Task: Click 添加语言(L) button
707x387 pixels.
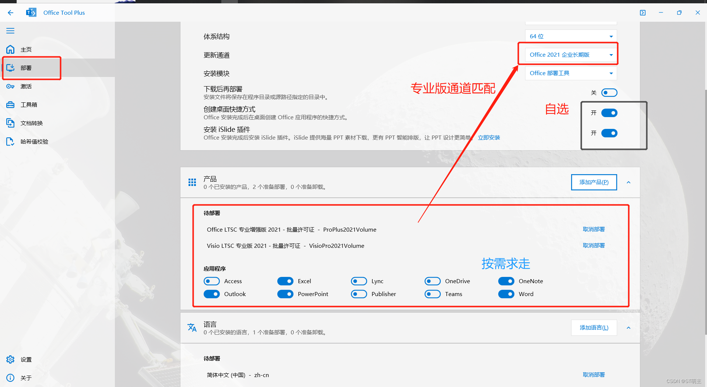Action: click(x=594, y=328)
